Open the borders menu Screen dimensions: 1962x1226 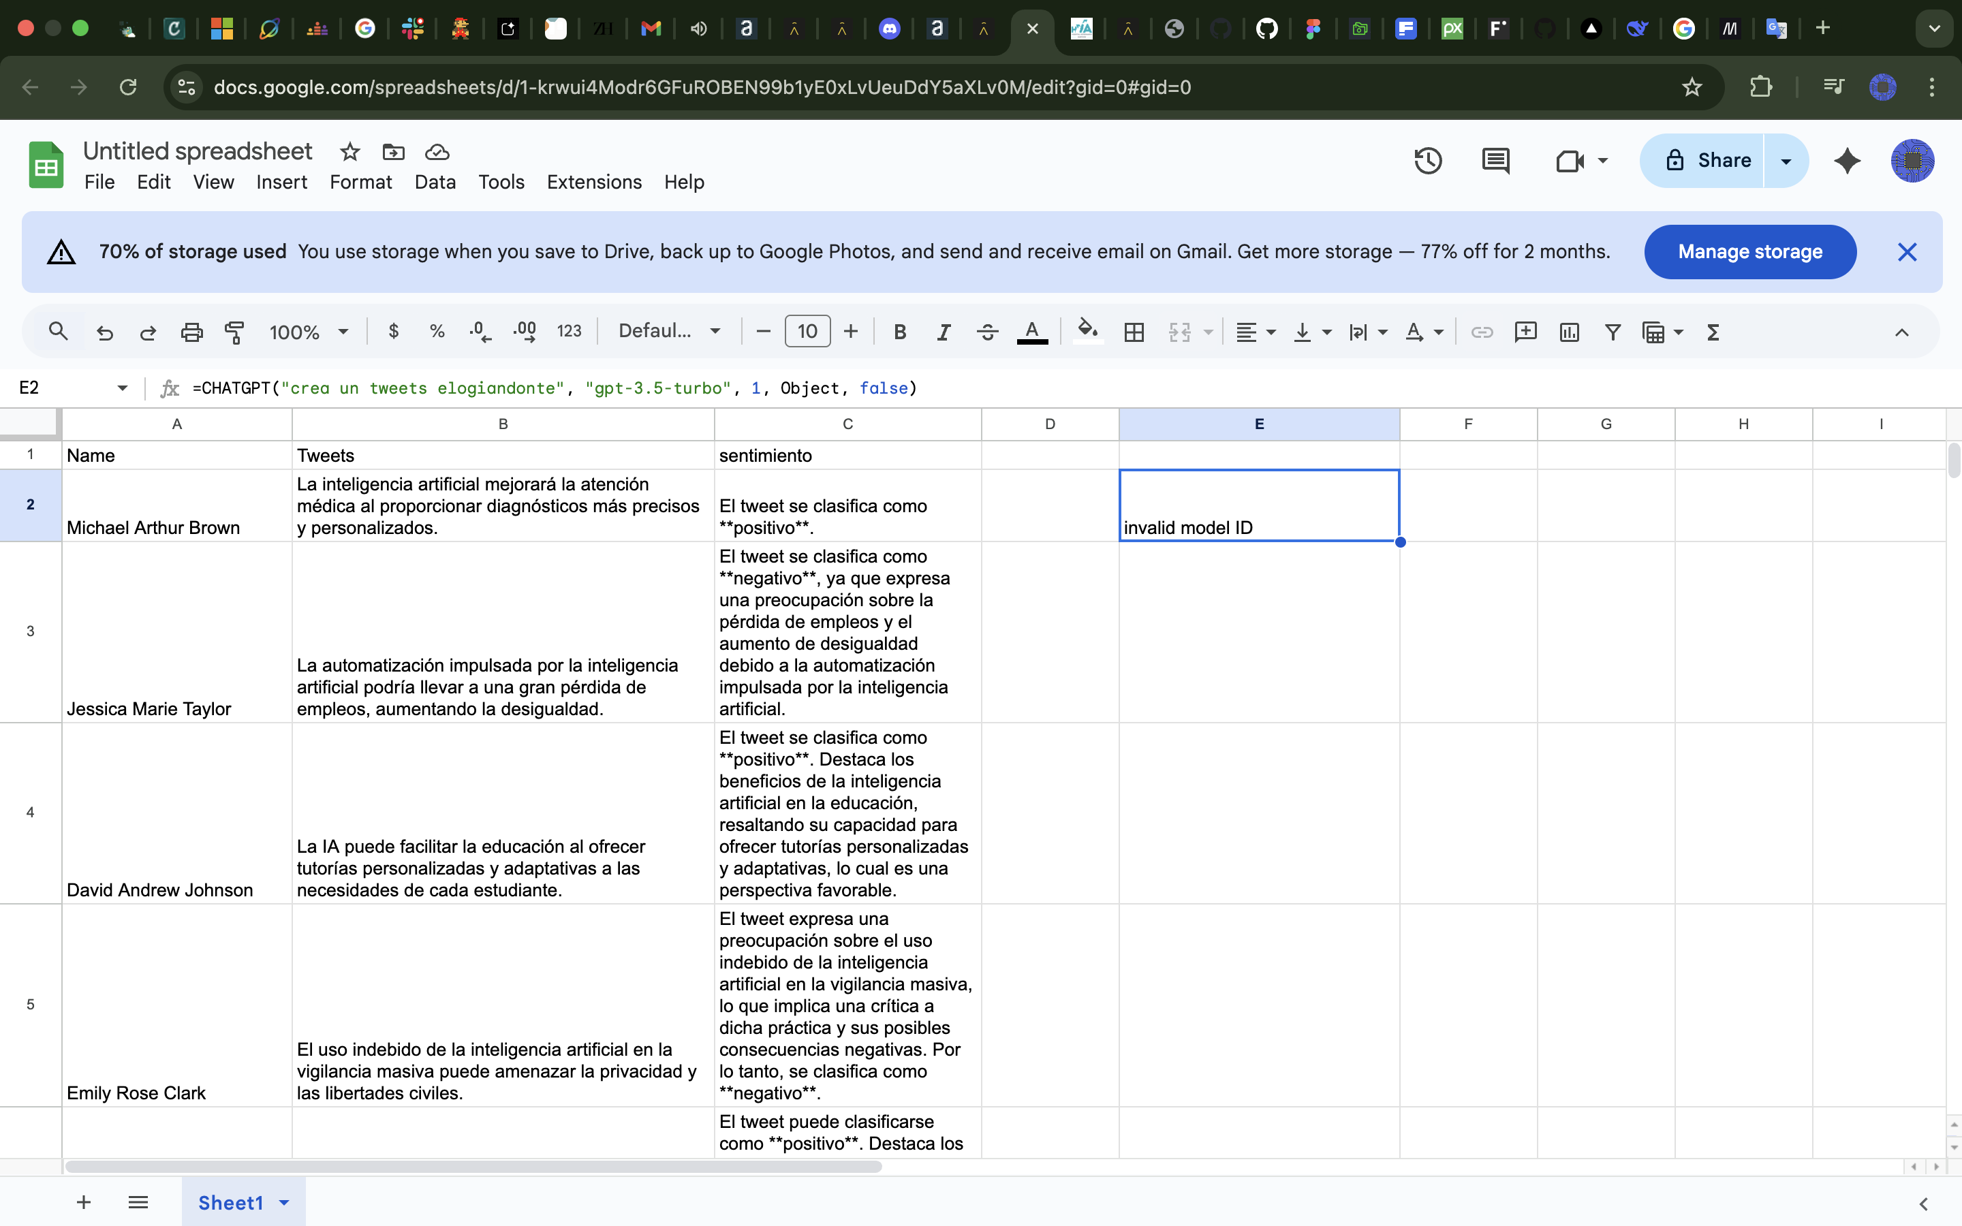click(1134, 332)
